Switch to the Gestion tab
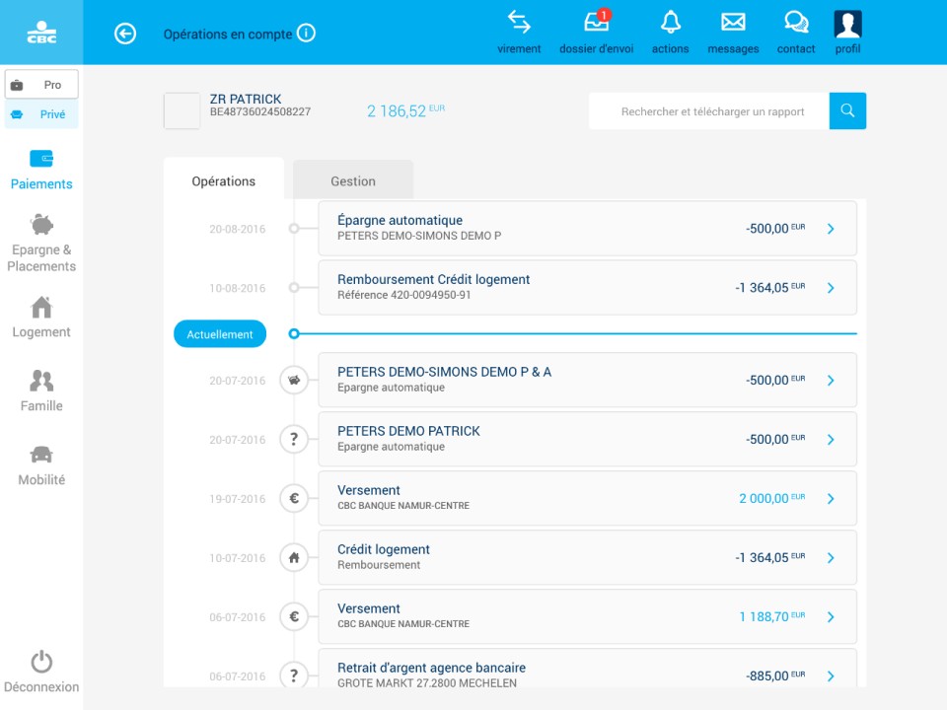This screenshot has width=947, height=710. [353, 181]
